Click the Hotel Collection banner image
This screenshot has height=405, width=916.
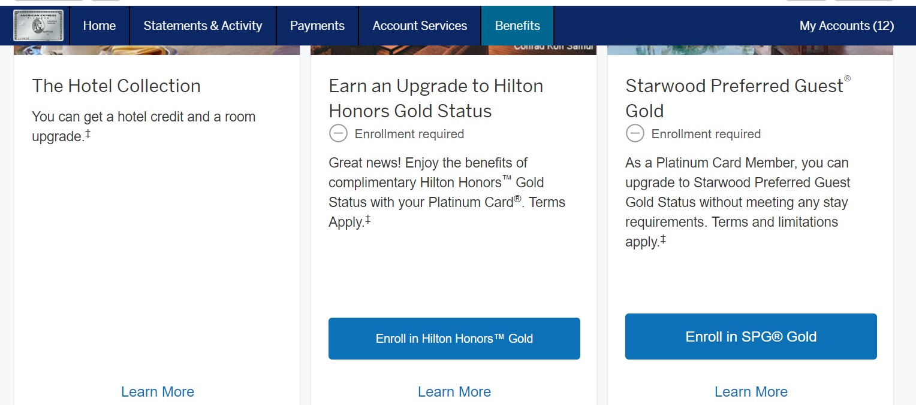coord(156,50)
